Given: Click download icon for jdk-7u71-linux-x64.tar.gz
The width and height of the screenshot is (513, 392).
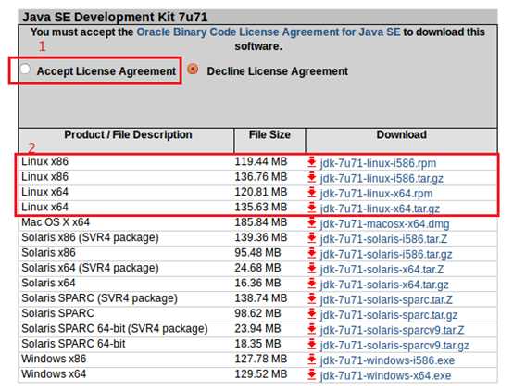Looking at the screenshot, I should pyautogui.click(x=311, y=208).
